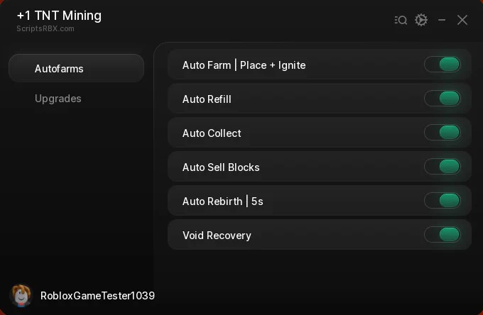Switch off Auto Rebirth 5s

(x=443, y=201)
